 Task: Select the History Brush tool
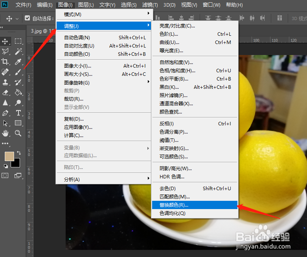coord(18,82)
